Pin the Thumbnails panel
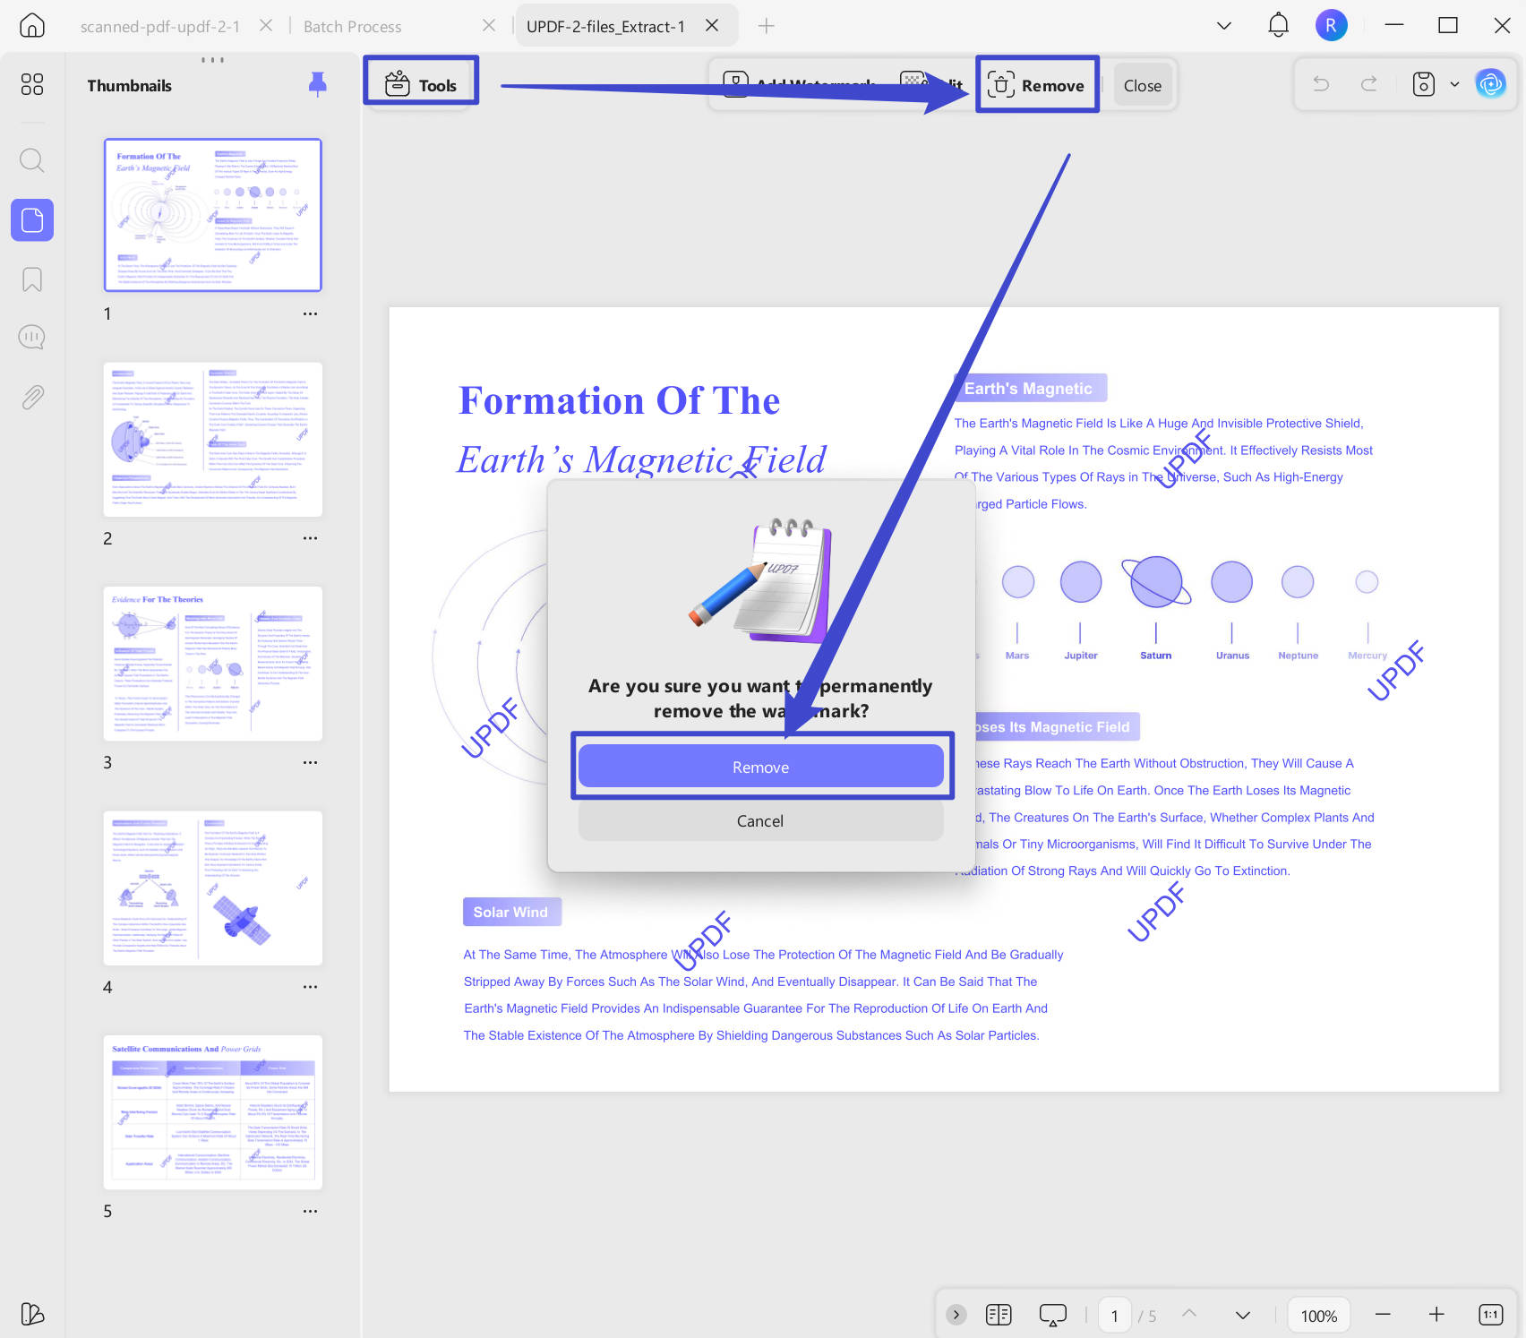The width and height of the screenshot is (1526, 1338). (x=317, y=85)
